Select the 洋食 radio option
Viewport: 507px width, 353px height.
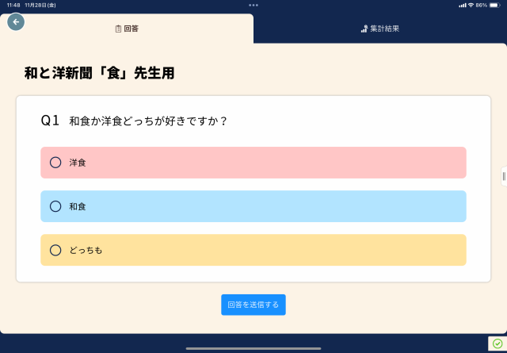point(55,163)
